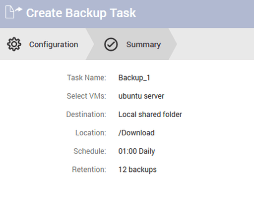Click the Task Name label

point(86,78)
